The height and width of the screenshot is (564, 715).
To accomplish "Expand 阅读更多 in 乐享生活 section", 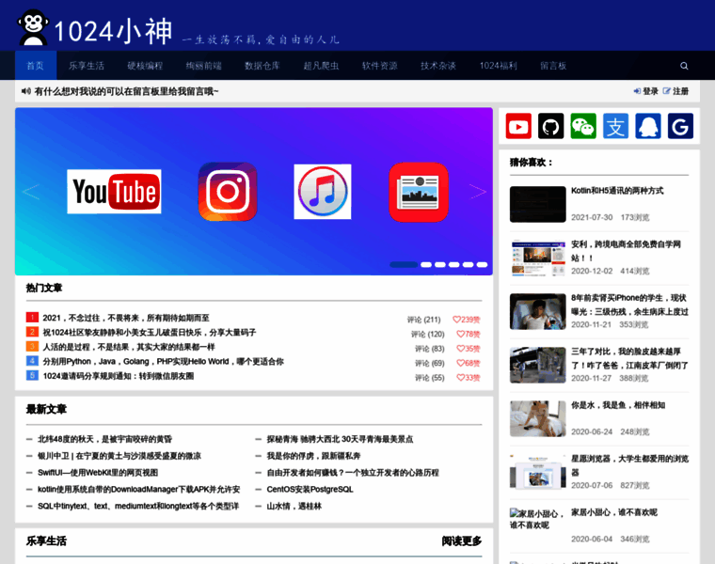I will point(461,541).
